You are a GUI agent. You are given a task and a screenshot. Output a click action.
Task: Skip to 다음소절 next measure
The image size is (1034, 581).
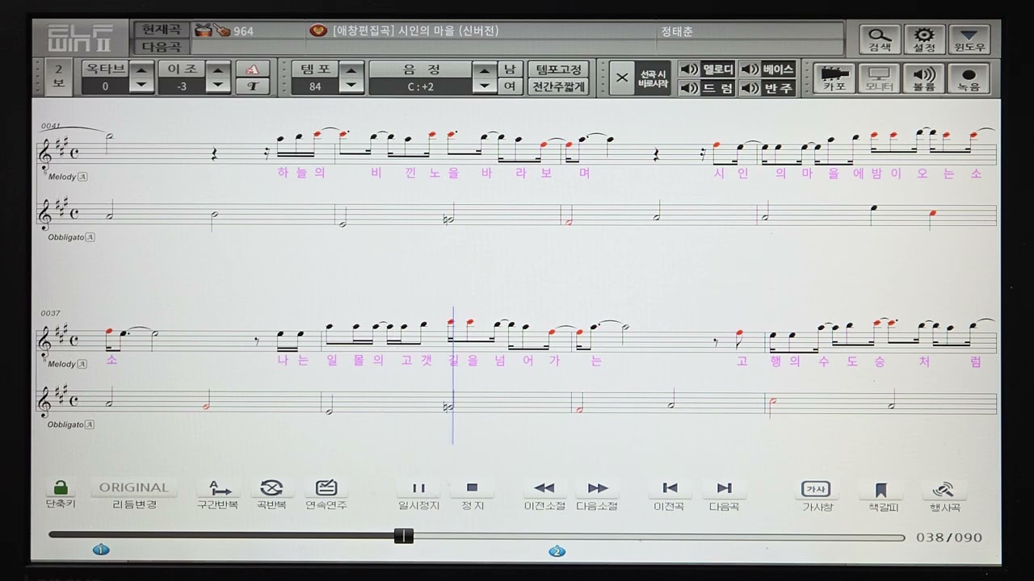[598, 487]
